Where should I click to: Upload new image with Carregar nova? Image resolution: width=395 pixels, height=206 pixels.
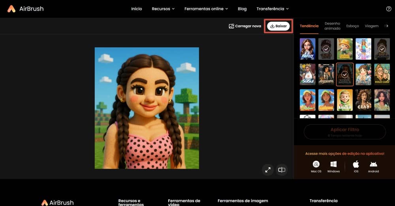tap(245, 26)
